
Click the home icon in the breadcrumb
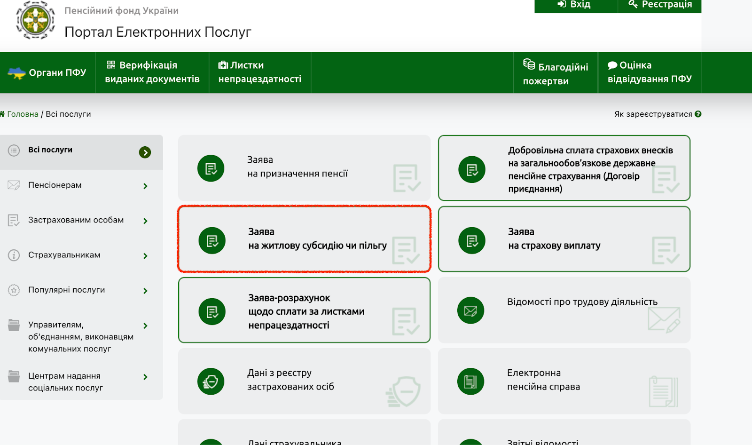coord(2,114)
